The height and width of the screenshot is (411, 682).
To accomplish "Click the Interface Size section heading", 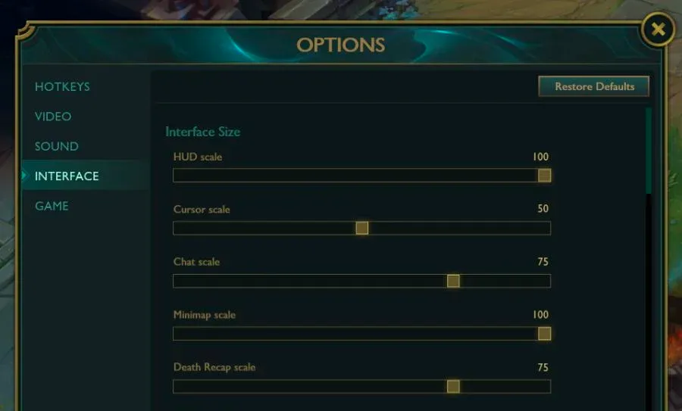I will click(203, 132).
